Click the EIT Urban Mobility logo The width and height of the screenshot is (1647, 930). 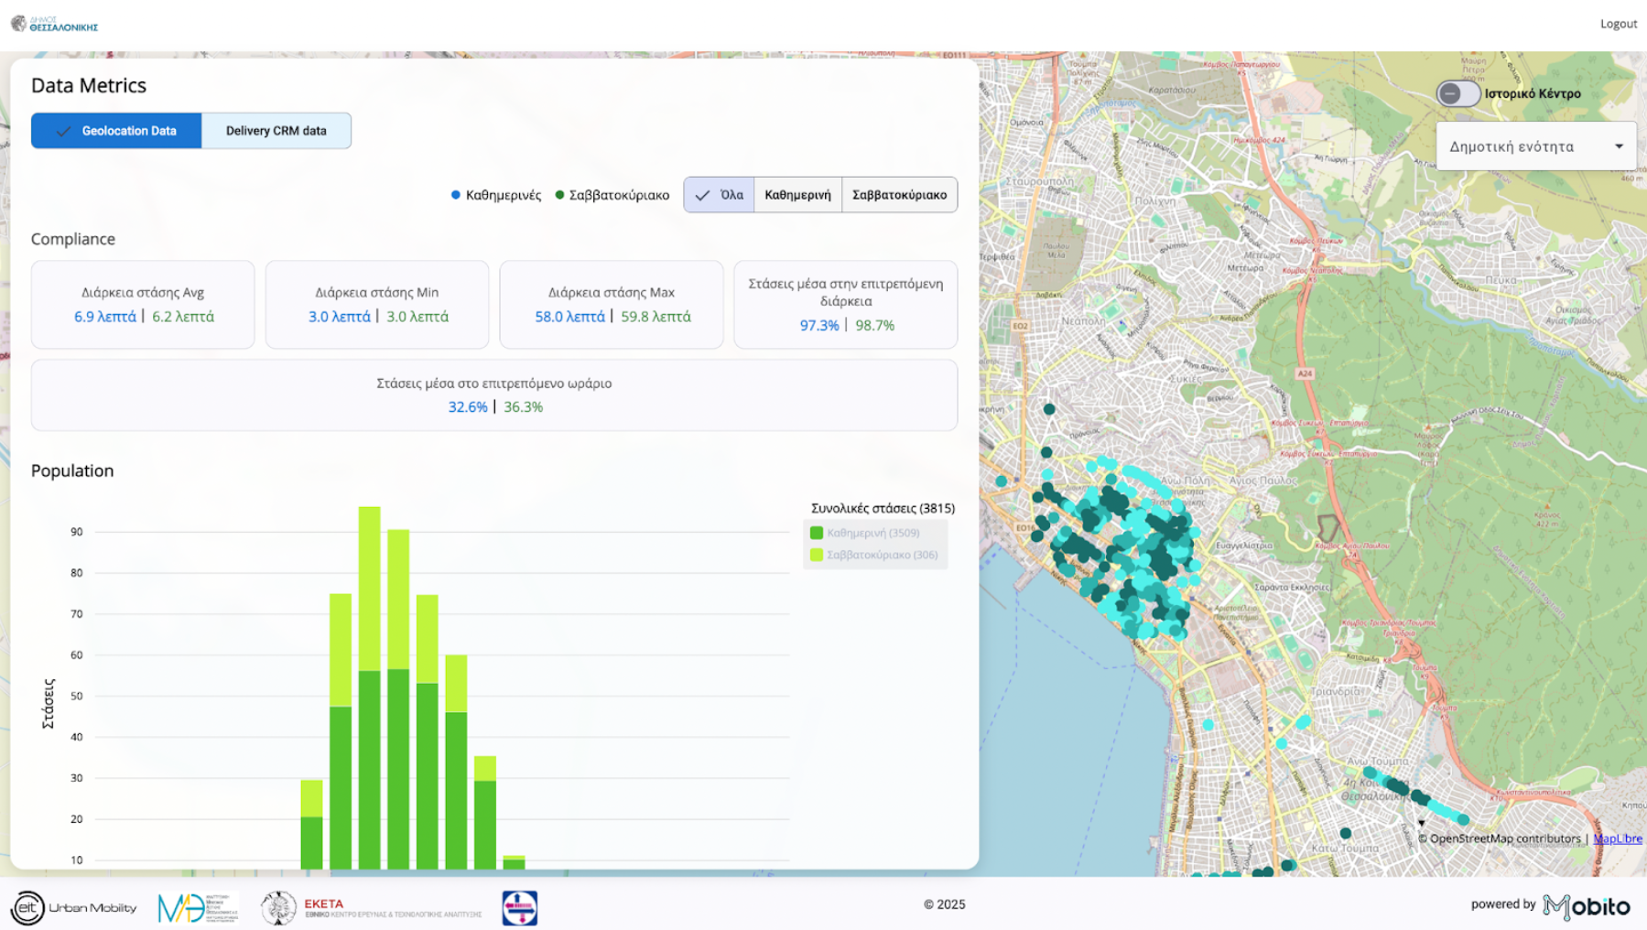click(x=73, y=907)
